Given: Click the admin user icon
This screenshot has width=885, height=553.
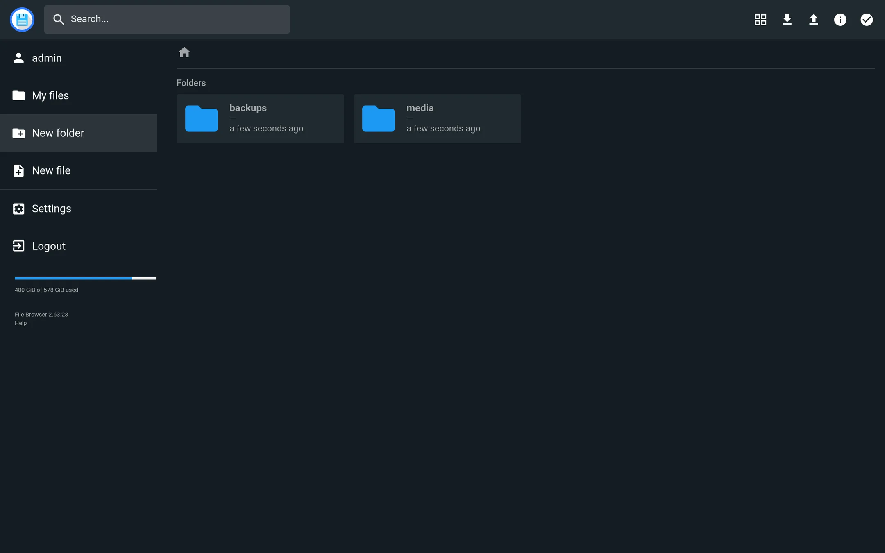Looking at the screenshot, I should pos(18,58).
